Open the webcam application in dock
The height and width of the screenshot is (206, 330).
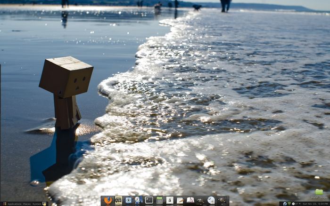point(139,200)
